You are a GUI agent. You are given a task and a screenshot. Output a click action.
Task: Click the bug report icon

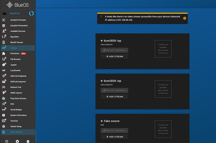(x=28, y=141)
